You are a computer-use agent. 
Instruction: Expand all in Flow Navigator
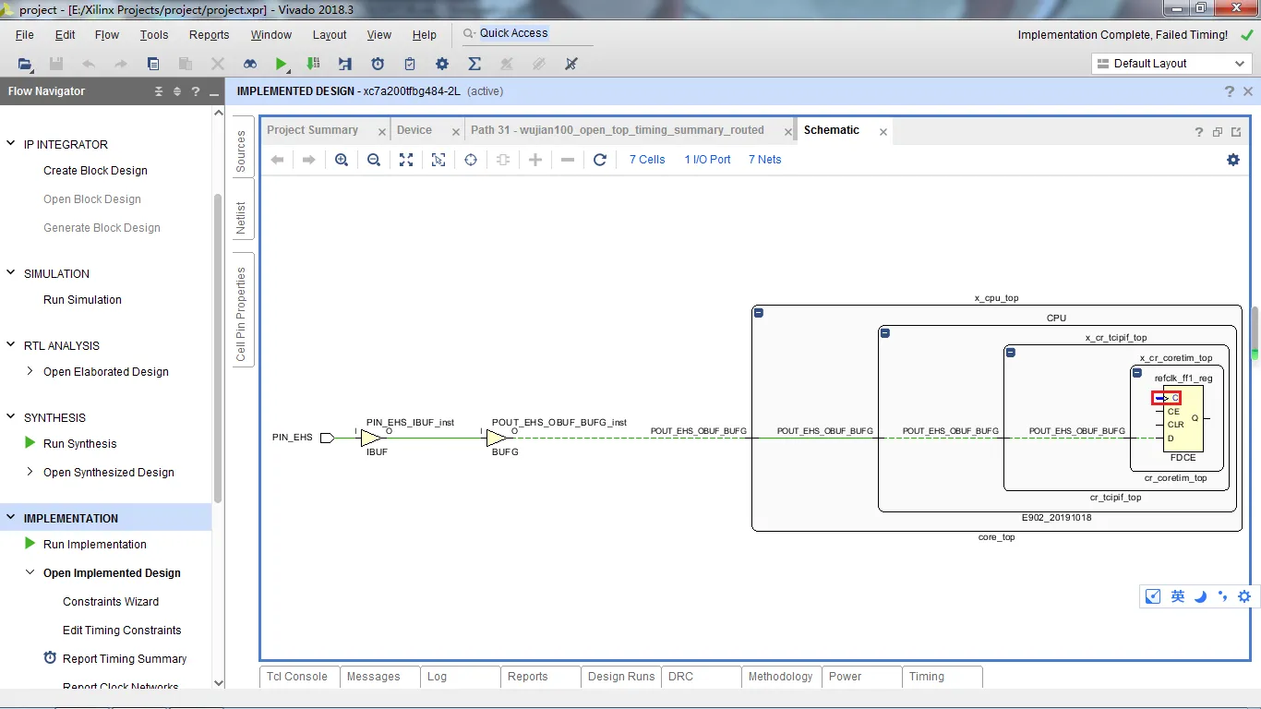[177, 91]
